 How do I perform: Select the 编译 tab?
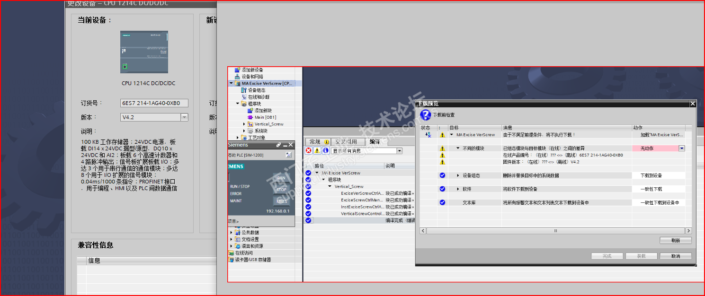click(x=375, y=142)
